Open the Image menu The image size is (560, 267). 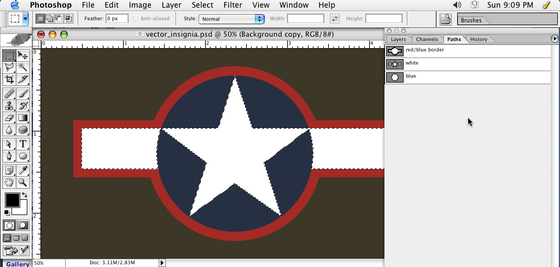point(139,5)
